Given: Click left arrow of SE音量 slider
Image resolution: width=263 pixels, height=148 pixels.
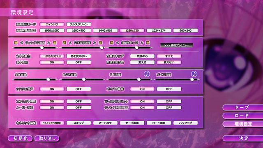Looking at the screenshot, I should tap(108, 79).
